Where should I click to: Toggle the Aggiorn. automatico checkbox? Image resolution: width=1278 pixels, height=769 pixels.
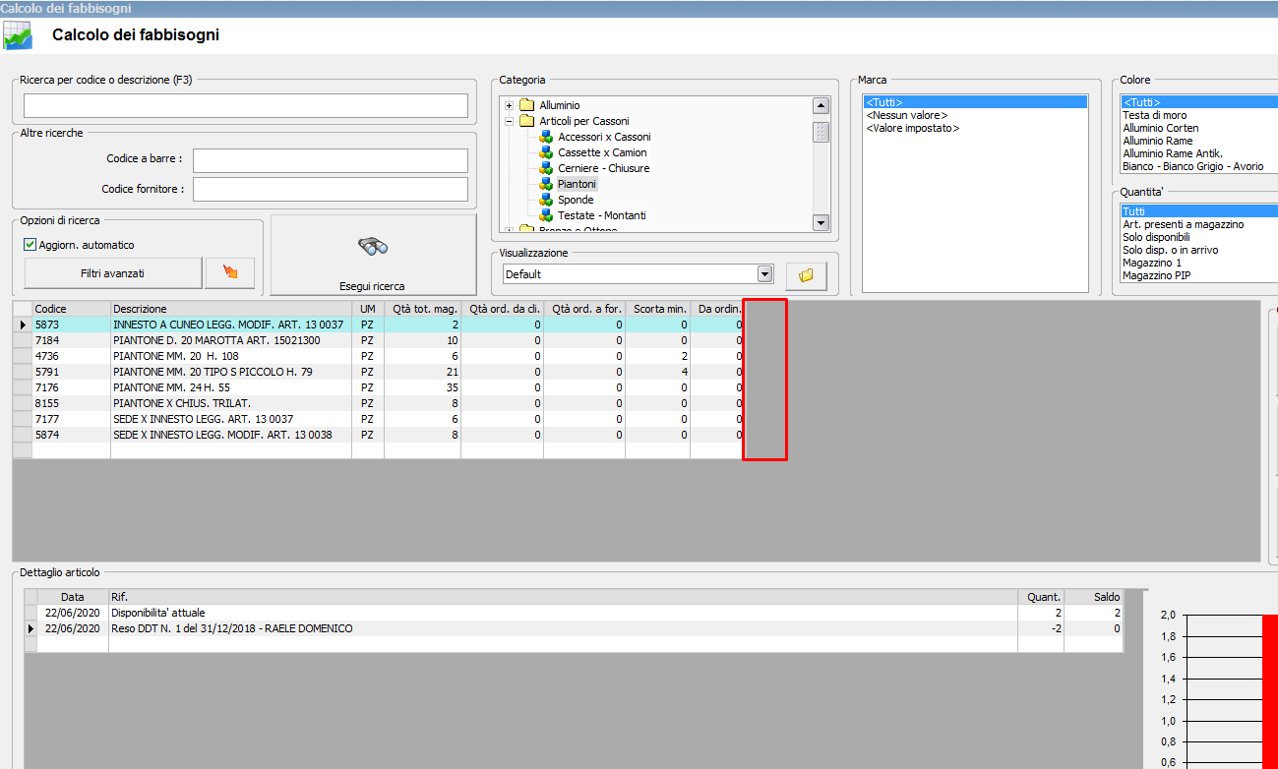30,245
